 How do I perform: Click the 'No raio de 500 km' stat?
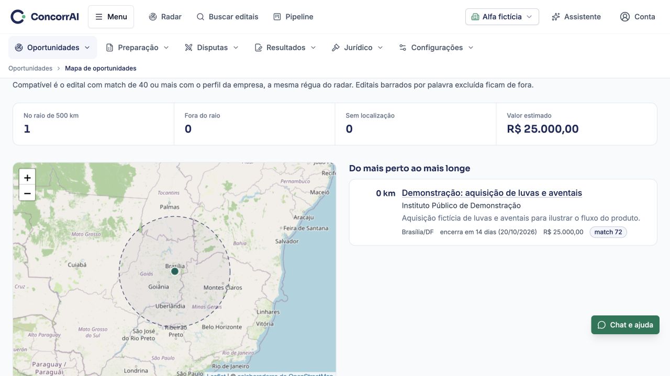(x=94, y=124)
